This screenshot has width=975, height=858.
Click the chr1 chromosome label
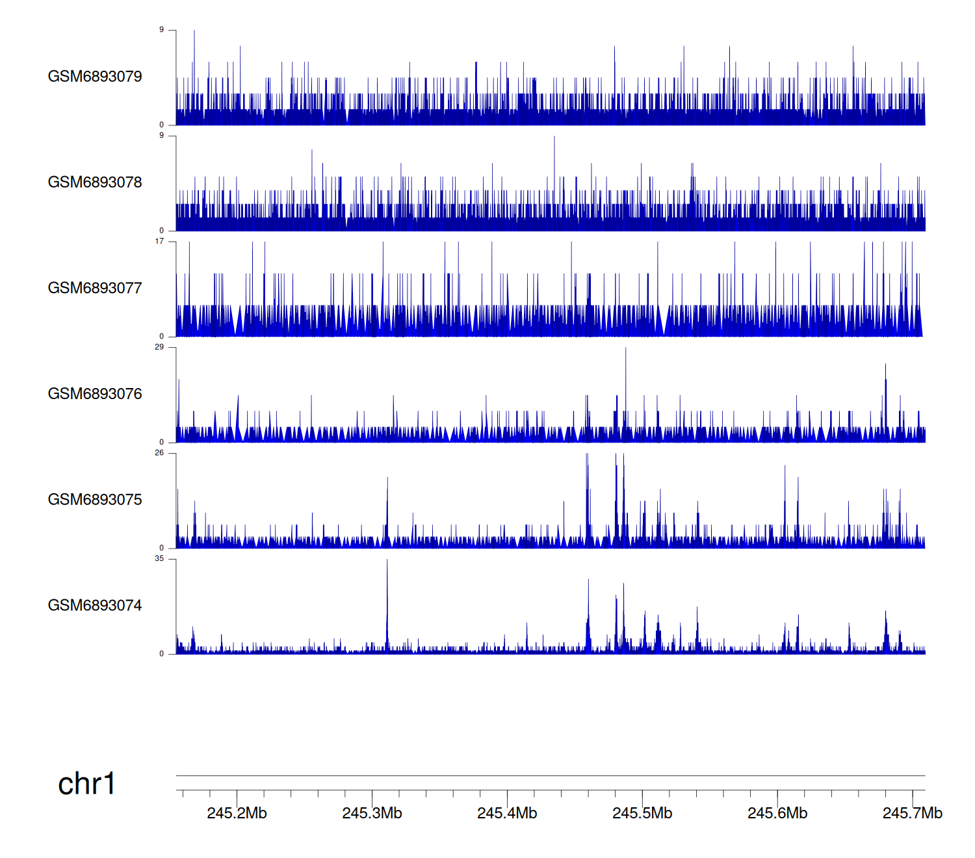86,784
